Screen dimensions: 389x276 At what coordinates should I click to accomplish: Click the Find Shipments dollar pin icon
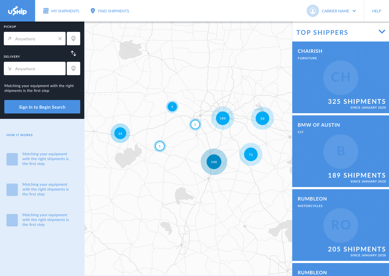[x=93, y=11]
